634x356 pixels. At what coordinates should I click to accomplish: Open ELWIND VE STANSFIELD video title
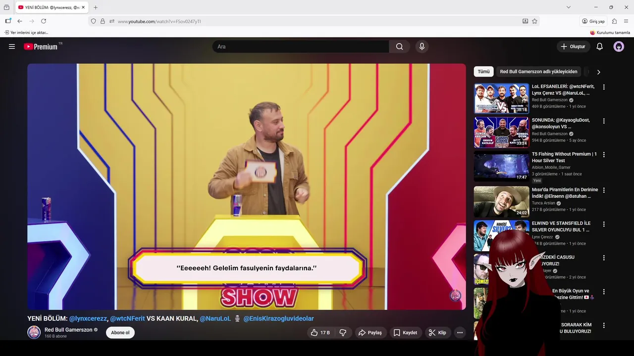561,226
